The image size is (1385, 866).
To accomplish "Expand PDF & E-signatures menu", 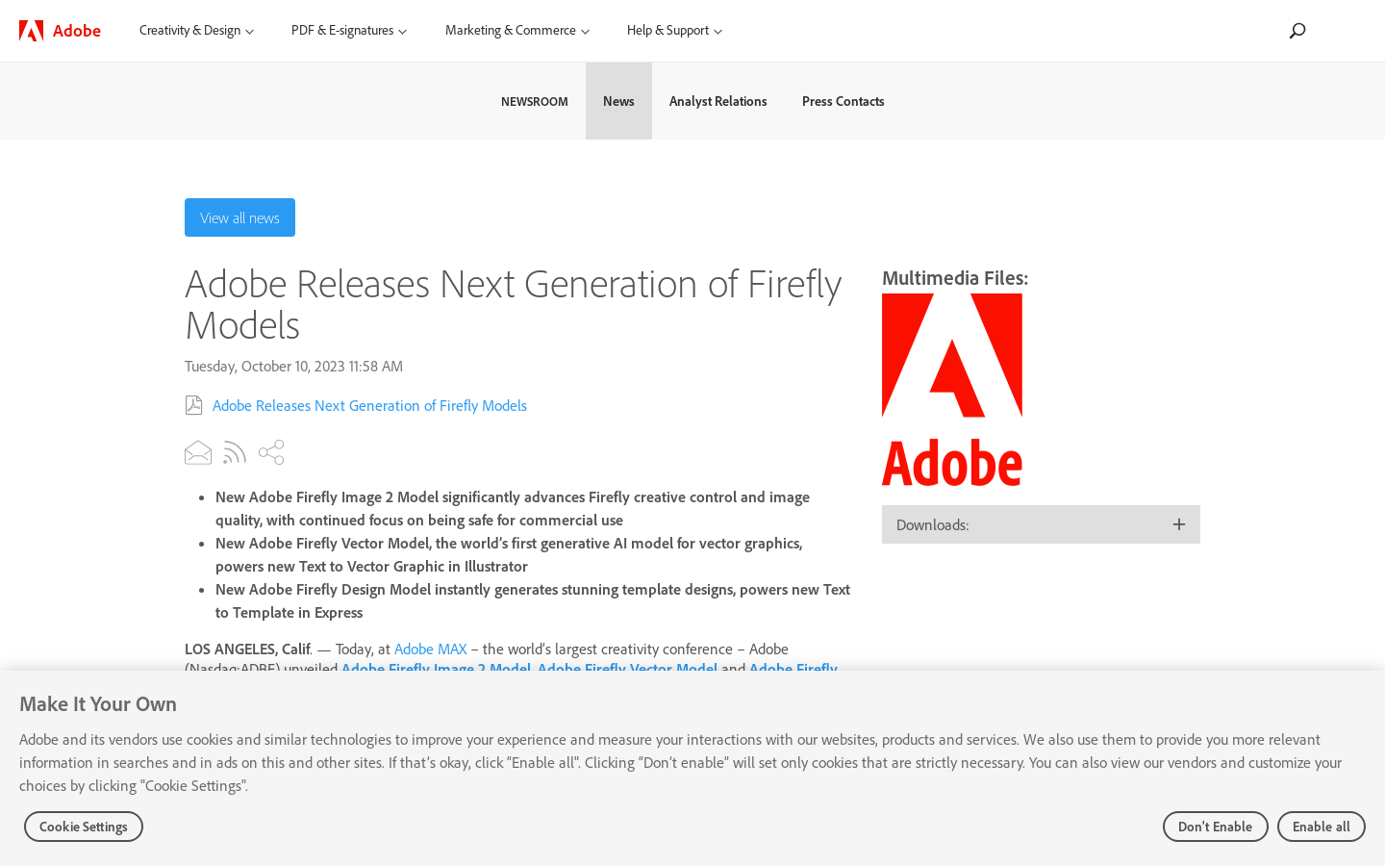I will 349,31.
